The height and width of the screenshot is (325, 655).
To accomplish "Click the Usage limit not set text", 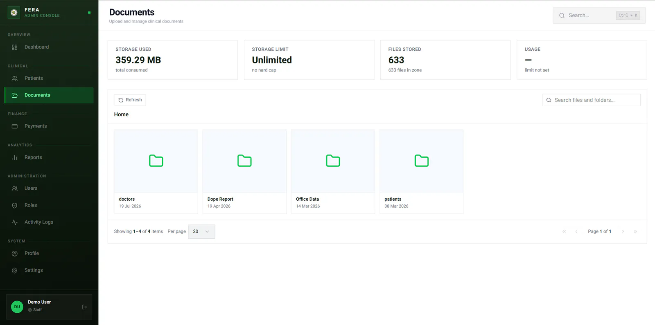I will click(x=537, y=70).
